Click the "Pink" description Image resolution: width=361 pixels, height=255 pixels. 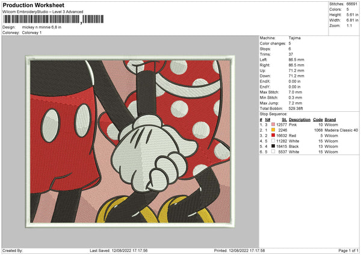(x=293, y=124)
